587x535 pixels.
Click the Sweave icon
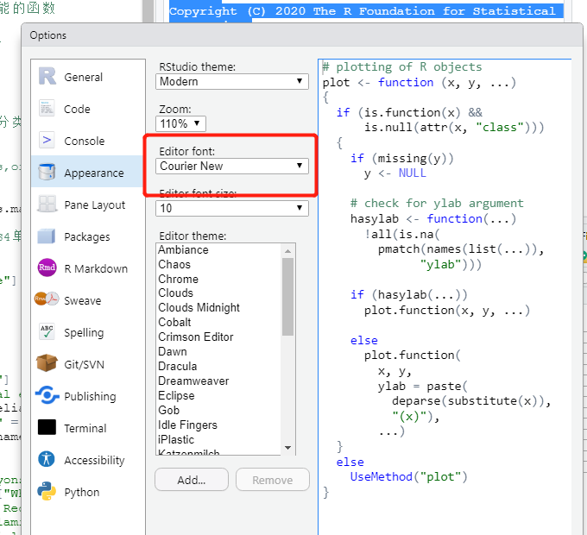tap(47, 300)
